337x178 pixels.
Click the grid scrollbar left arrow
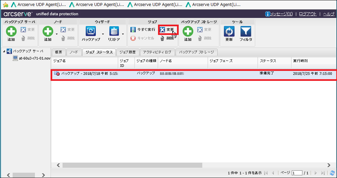(x=59, y=165)
